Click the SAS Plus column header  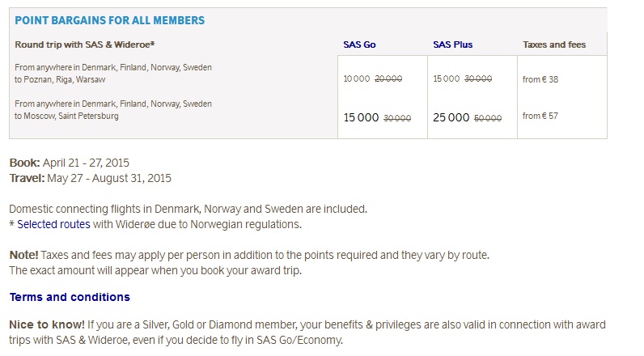click(452, 44)
